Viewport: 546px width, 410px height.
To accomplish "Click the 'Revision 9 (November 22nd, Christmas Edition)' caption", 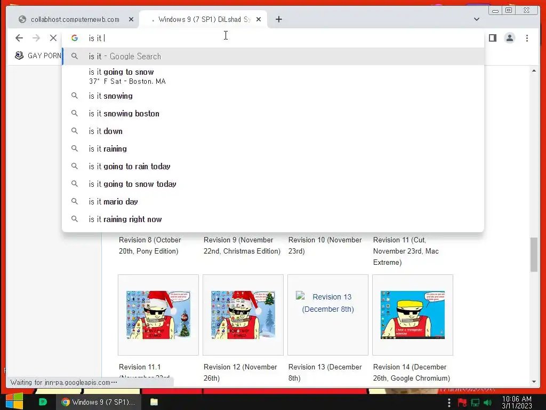I will pos(242,246).
